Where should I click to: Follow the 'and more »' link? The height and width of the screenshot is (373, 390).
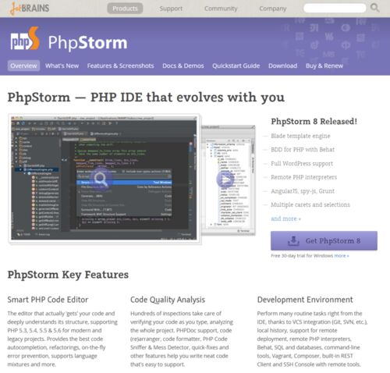pyautogui.click(x=285, y=218)
